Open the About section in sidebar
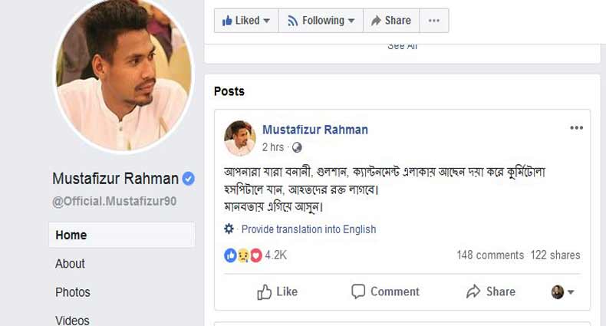The height and width of the screenshot is (326, 606). point(70,264)
